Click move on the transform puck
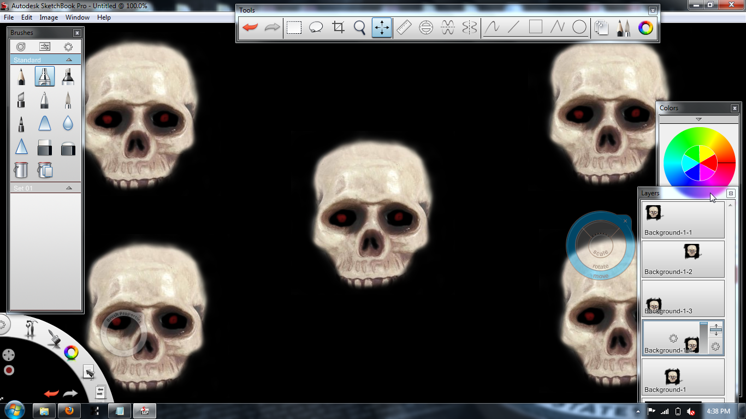Screen dimensions: 746x419 (x=601, y=276)
